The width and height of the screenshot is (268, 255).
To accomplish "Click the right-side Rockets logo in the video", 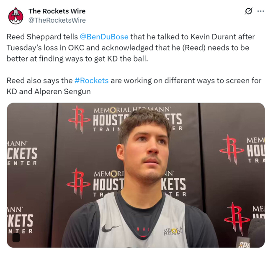I will click(x=232, y=149).
